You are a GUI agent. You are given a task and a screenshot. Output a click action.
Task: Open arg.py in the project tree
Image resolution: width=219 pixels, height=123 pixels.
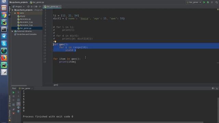coord(21,16)
